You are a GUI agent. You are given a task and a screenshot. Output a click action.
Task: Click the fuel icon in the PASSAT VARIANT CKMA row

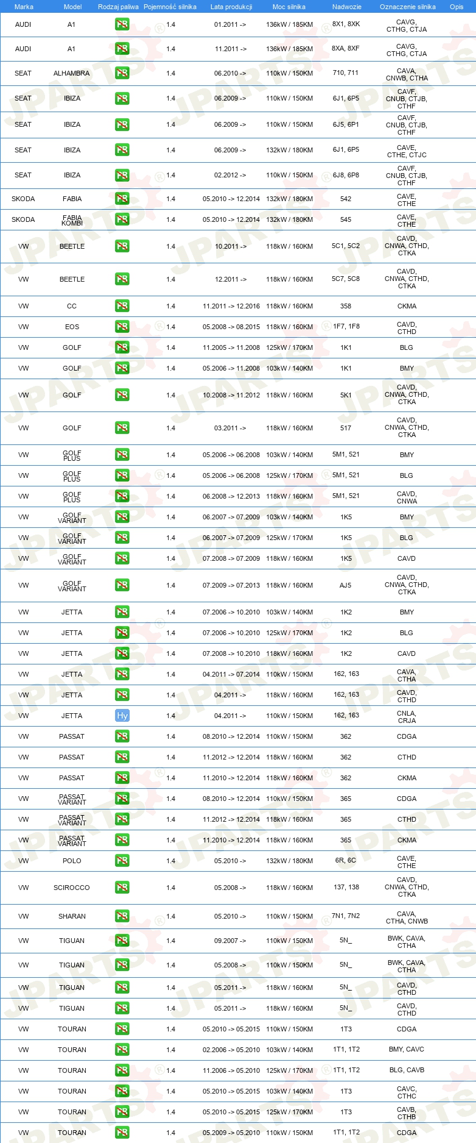122,840
